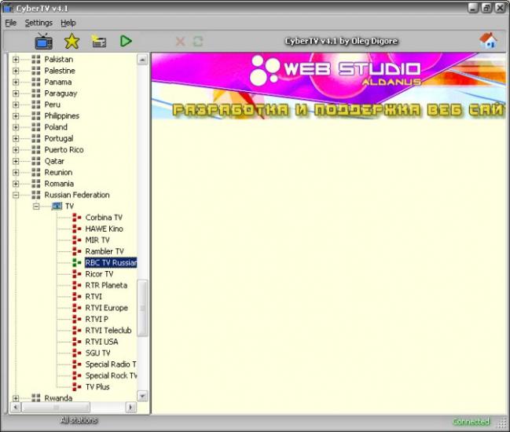Open the File menu
Image resolution: width=510 pixels, height=432 pixels.
[x=11, y=23]
